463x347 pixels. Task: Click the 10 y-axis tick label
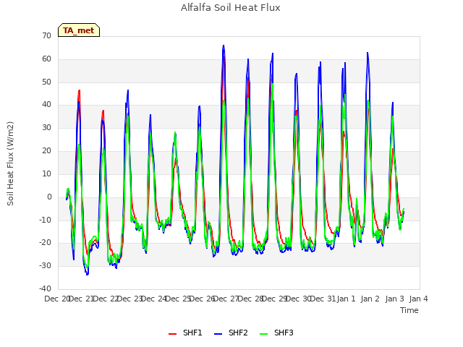(46, 173)
